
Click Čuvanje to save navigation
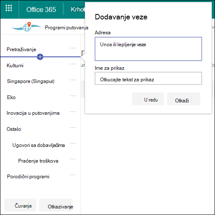tap(20, 205)
